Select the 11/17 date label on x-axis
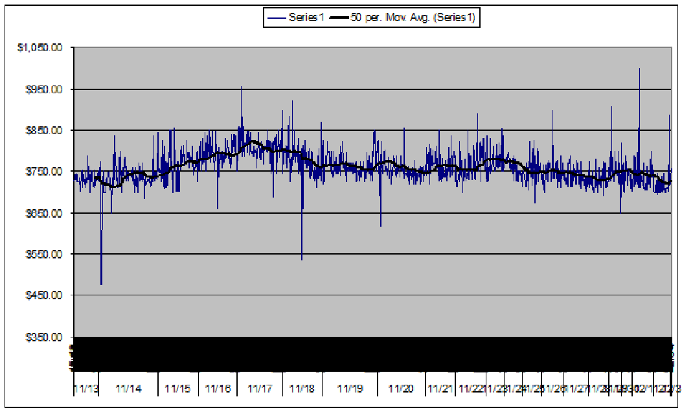This screenshot has height=410, width=682. click(x=259, y=388)
